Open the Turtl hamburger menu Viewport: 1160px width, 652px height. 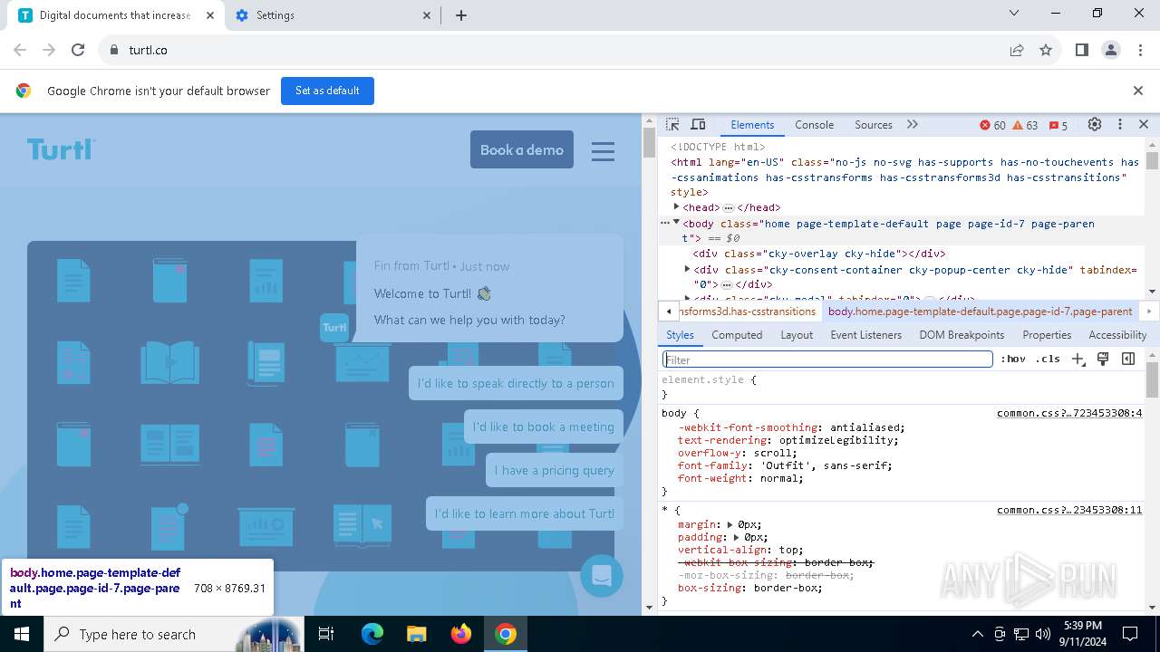603,151
